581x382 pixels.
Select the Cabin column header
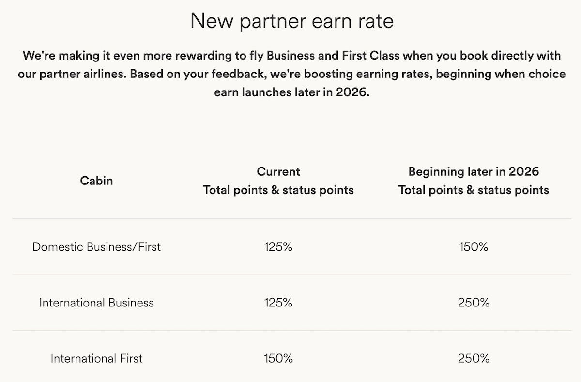(x=96, y=181)
